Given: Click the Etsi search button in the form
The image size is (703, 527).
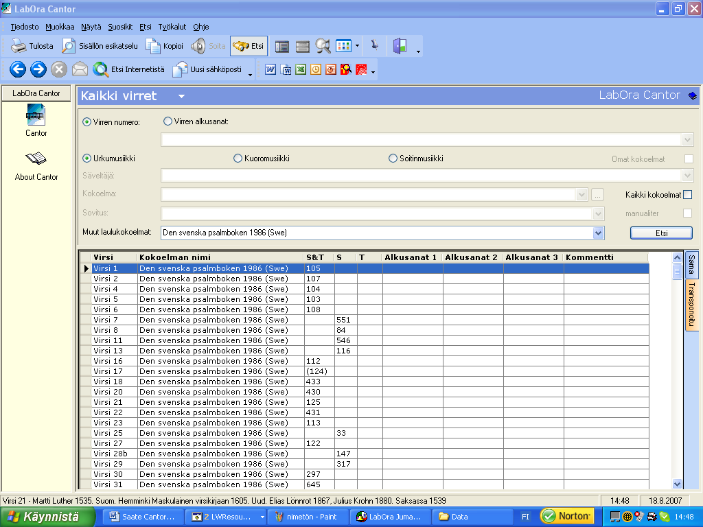Looking at the screenshot, I should 661,233.
